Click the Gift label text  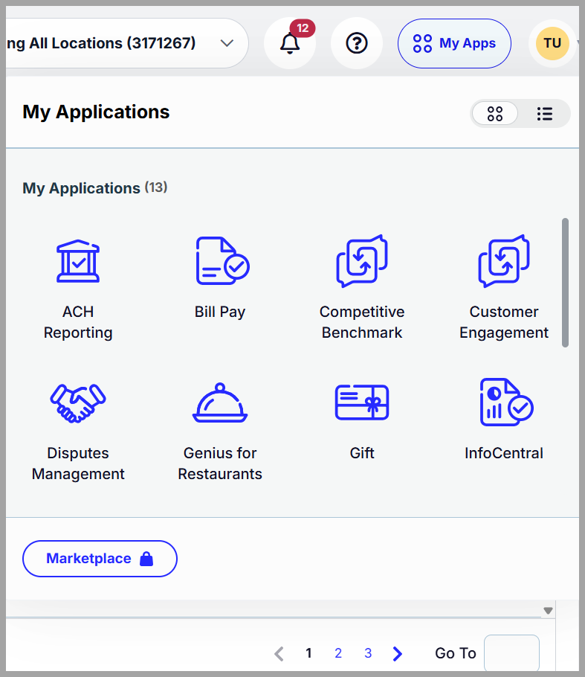point(362,453)
